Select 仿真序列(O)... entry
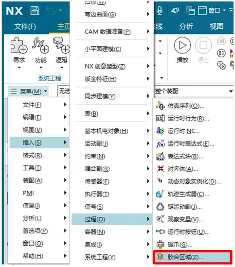This screenshot has height=267, width=235. pyautogui.click(x=193, y=106)
